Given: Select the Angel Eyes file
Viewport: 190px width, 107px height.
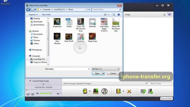Looking at the screenshot, I should [57, 23].
